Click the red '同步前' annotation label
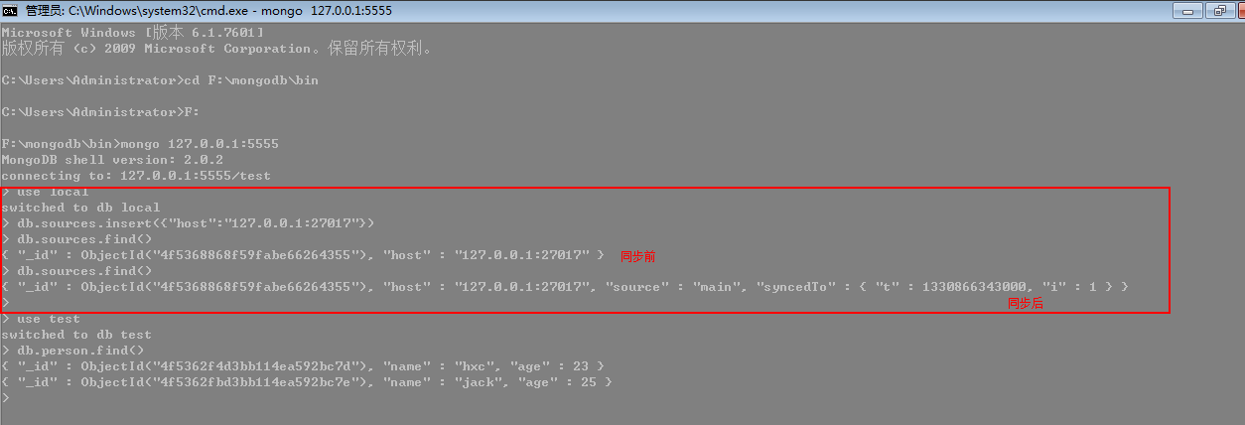The height and width of the screenshot is (425, 1245). [637, 256]
